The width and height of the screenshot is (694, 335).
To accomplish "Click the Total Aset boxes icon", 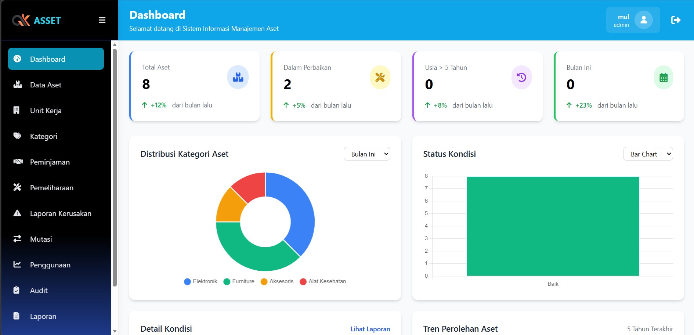I will (238, 77).
